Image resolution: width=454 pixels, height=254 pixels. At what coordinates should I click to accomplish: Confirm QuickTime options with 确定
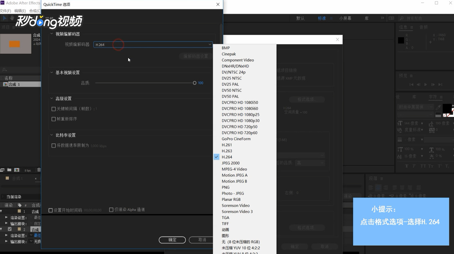point(172,240)
